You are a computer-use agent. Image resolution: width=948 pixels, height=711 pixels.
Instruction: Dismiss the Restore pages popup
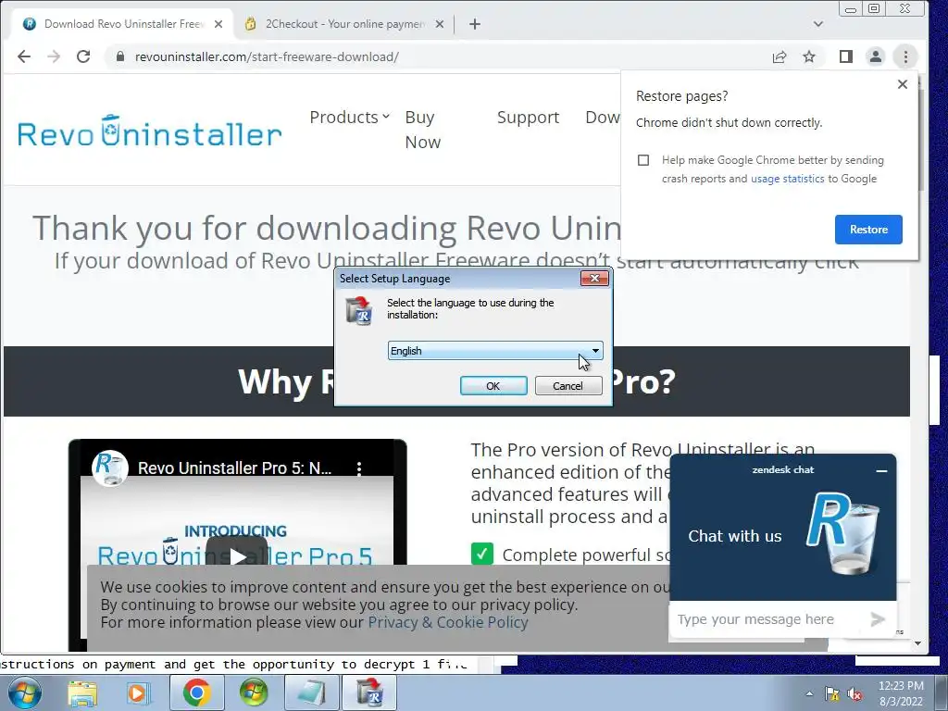click(902, 84)
